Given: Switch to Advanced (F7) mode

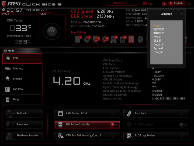Looking at the screenshot, I should pos(121,3).
